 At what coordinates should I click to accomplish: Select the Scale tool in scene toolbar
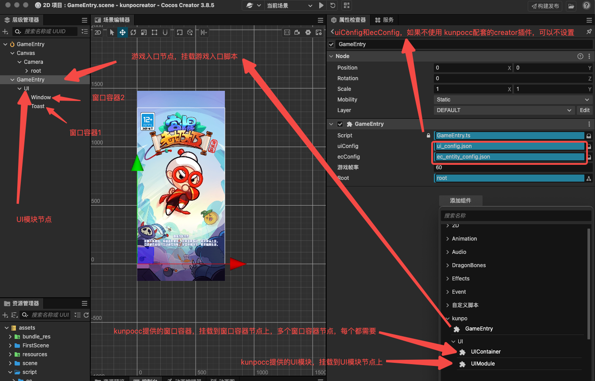pyautogui.click(x=143, y=32)
